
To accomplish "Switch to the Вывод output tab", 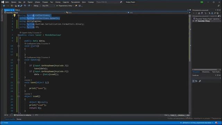I will click(19, 119).
